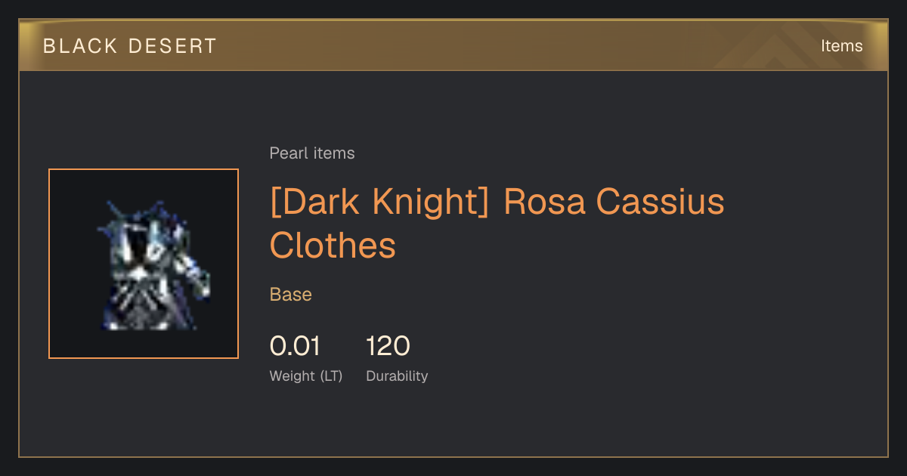Select the Pearl items category label
Viewport: 907px width, 476px height.
[x=312, y=153]
